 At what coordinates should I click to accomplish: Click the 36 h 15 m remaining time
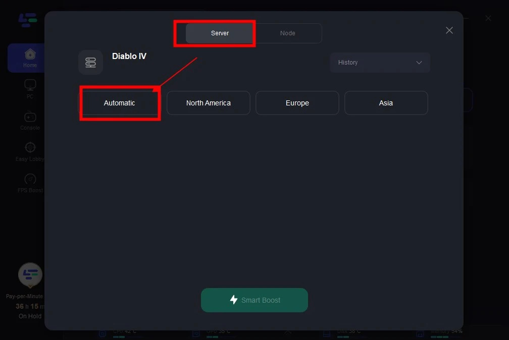point(30,306)
